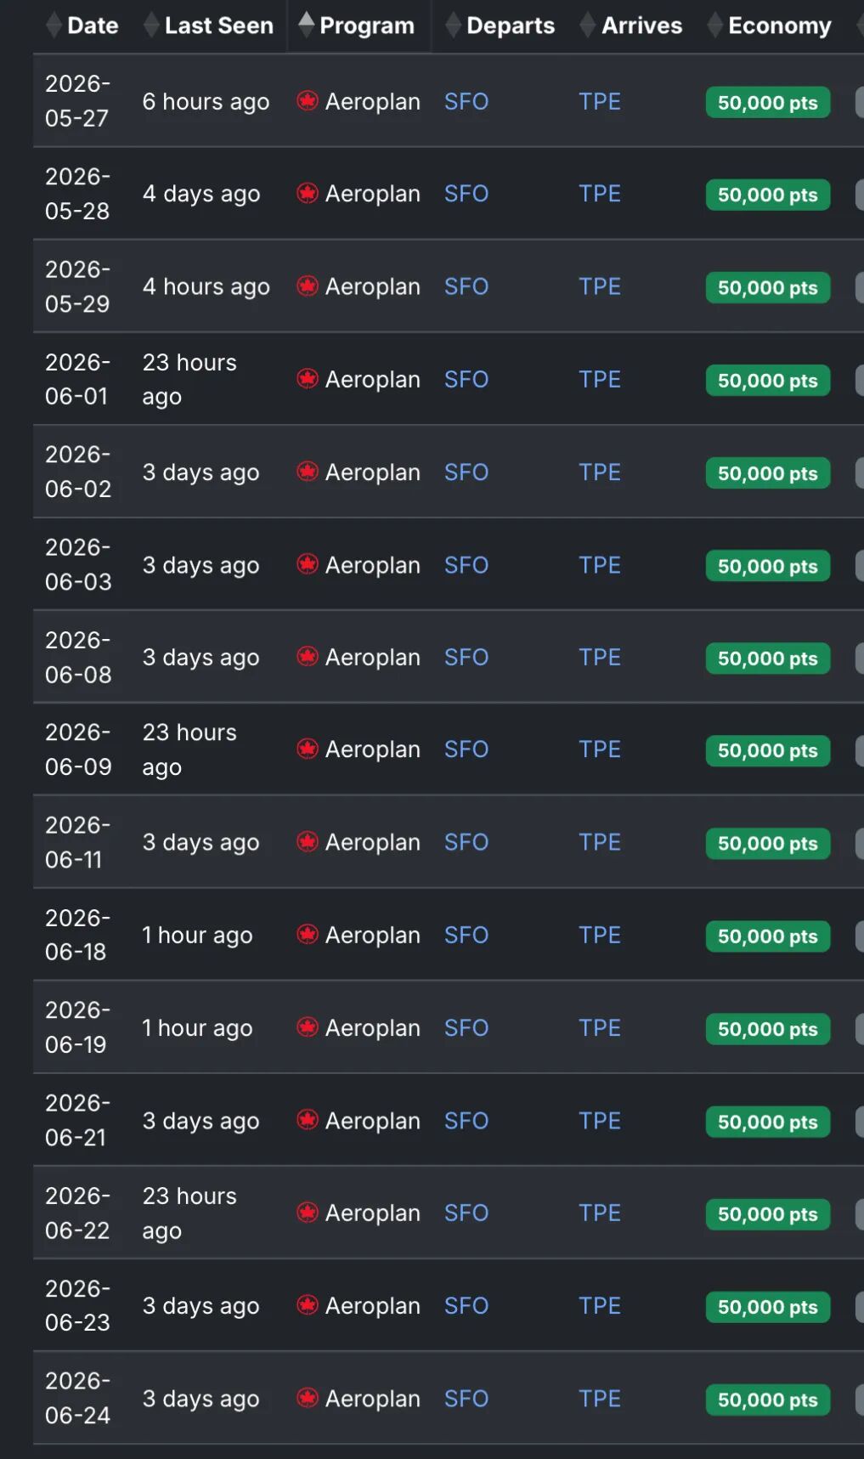Sort by Arrives column header
Screen dimensions: 864x1459
point(641,25)
